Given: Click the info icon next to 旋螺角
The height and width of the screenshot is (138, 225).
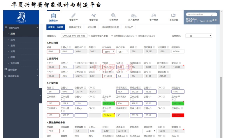Looking at the screenshot, I should [180, 127].
